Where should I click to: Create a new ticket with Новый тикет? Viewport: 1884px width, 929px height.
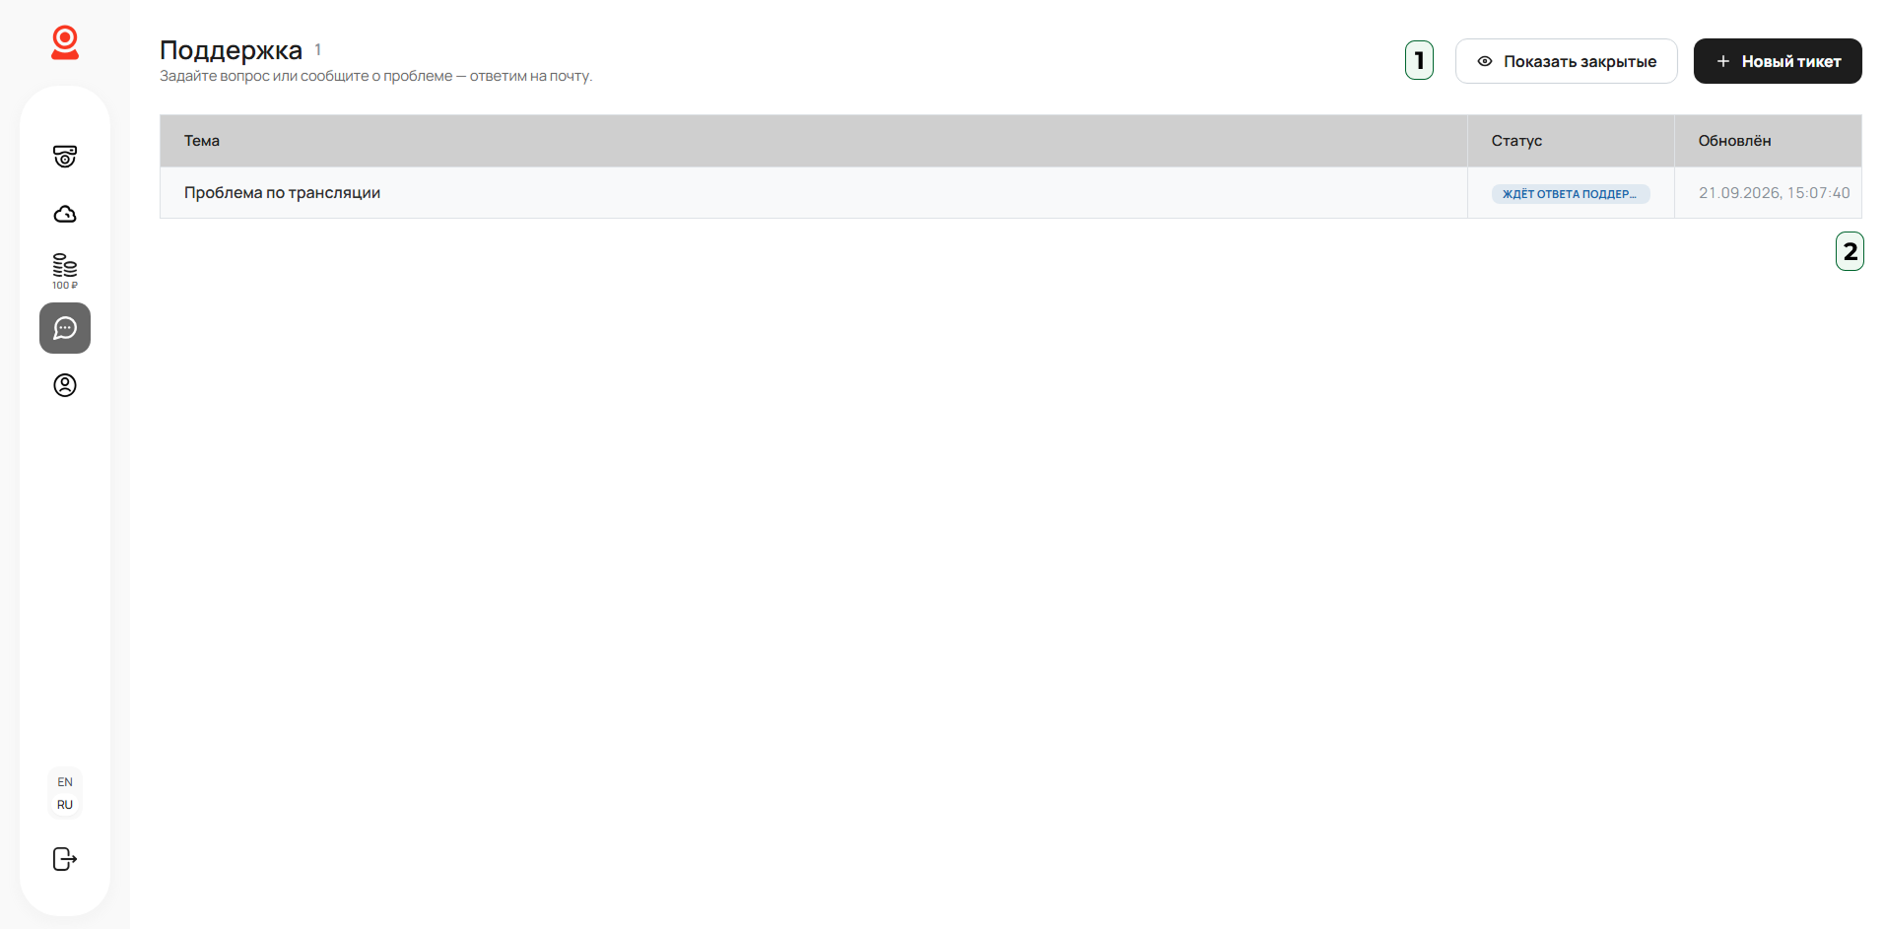tap(1778, 61)
